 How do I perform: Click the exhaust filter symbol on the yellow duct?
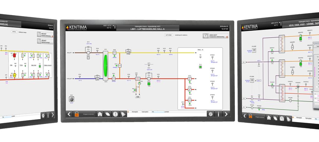click(128, 51)
